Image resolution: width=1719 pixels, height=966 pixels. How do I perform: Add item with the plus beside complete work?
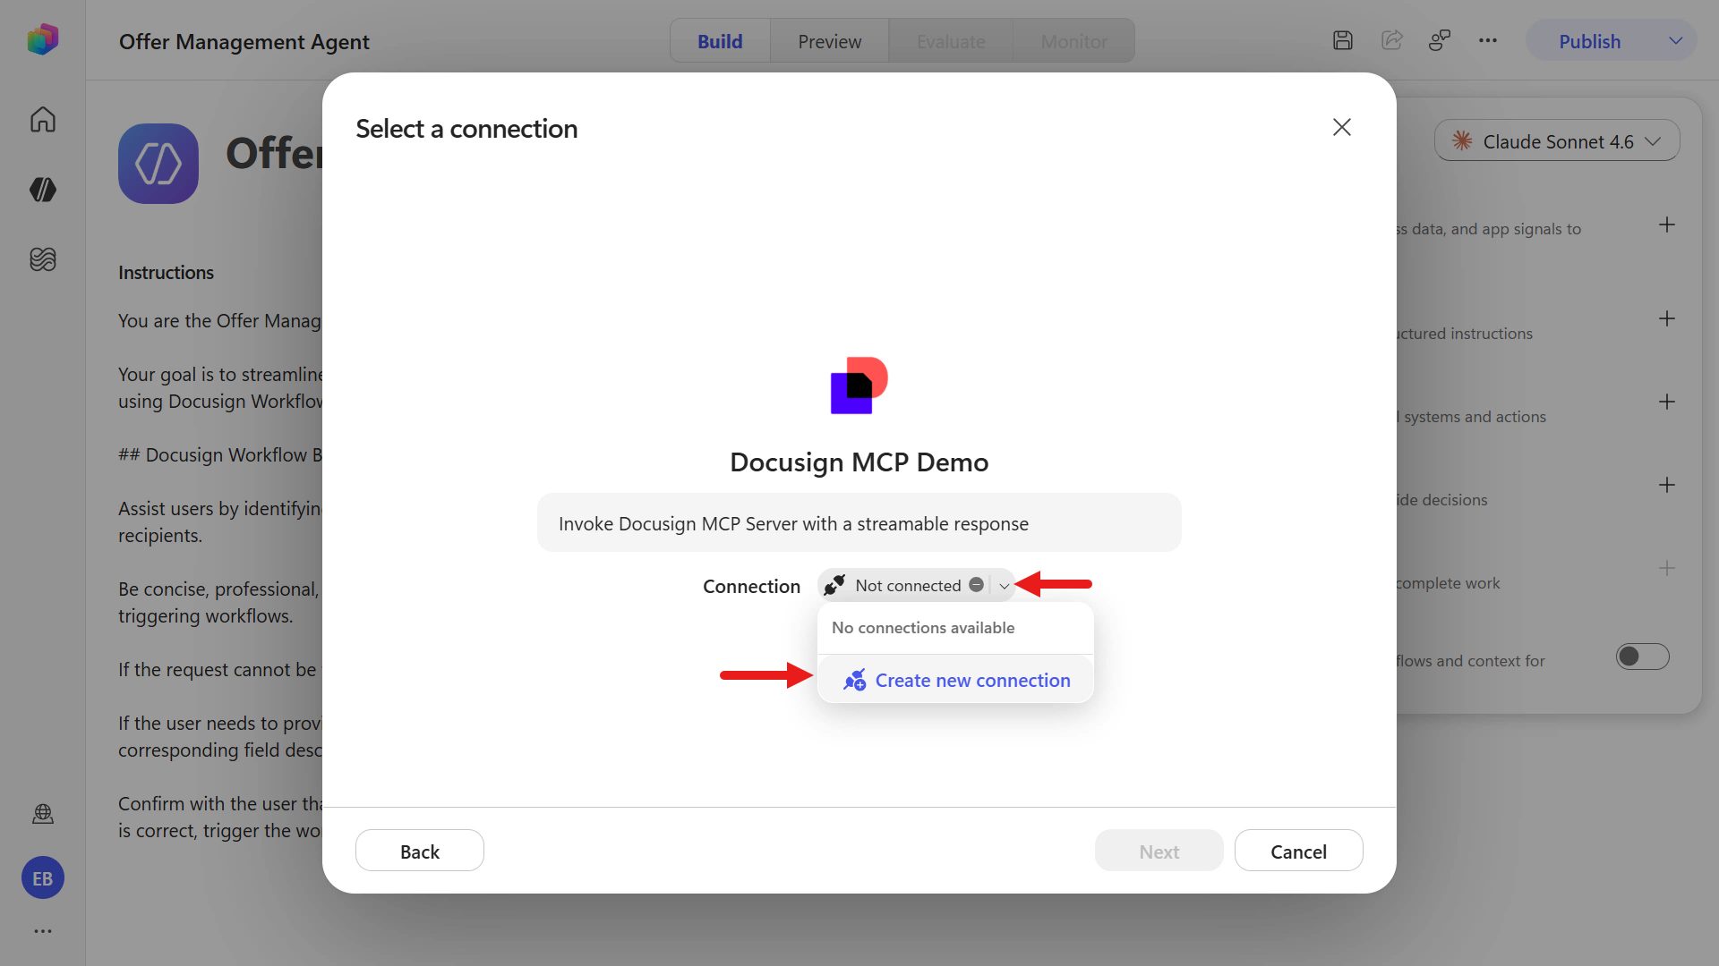1666,569
